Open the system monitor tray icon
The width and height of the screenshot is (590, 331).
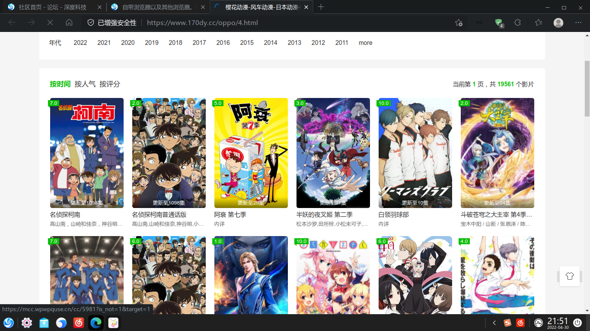(538, 322)
